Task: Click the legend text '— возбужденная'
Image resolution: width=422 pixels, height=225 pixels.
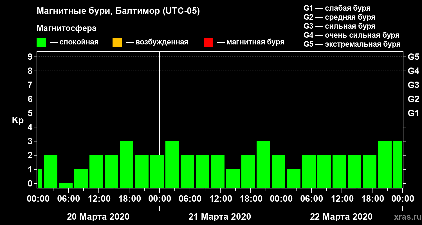Action: point(157,42)
